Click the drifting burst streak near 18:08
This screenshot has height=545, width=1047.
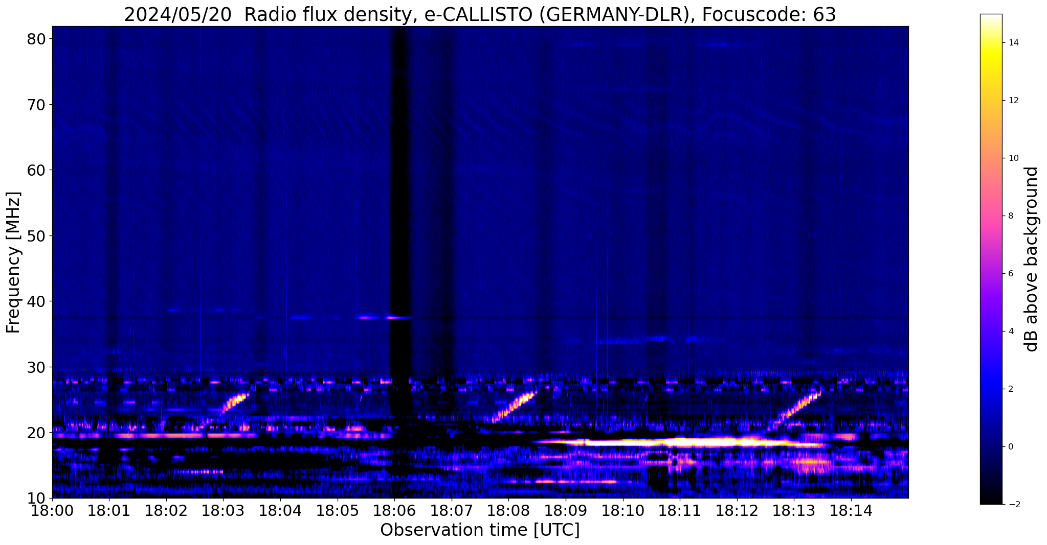click(x=514, y=407)
